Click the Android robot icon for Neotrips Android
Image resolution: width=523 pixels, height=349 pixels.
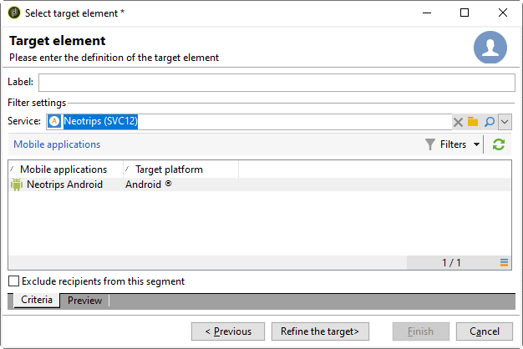(17, 185)
